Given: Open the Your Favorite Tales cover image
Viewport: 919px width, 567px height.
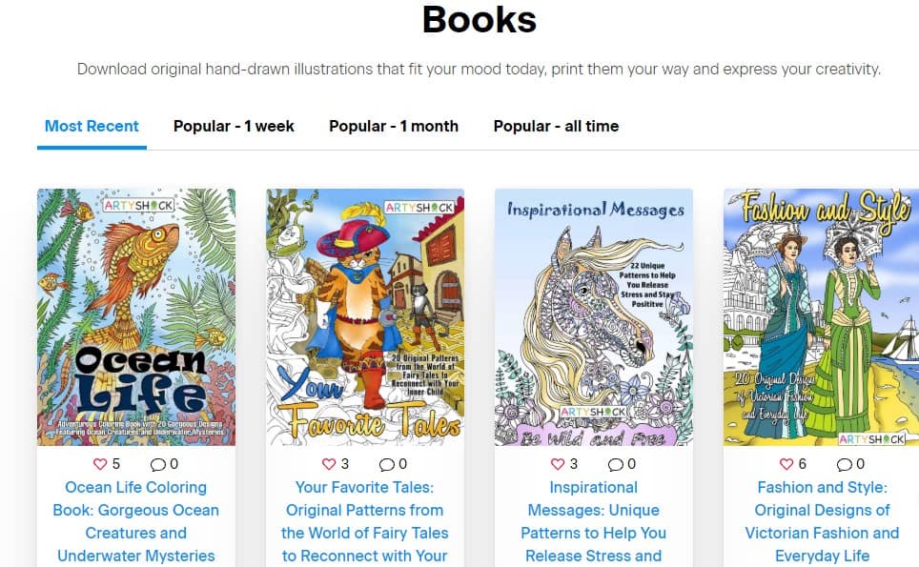Looking at the screenshot, I should coord(365,317).
